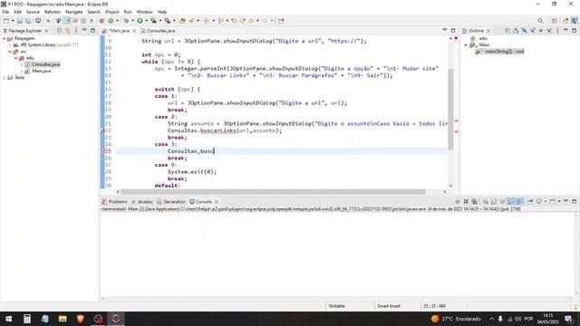This screenshot has height=326, width=580.
Task: Open the Calculator from the taskbar
Action: pyautogui.click(x=27, y=319)
